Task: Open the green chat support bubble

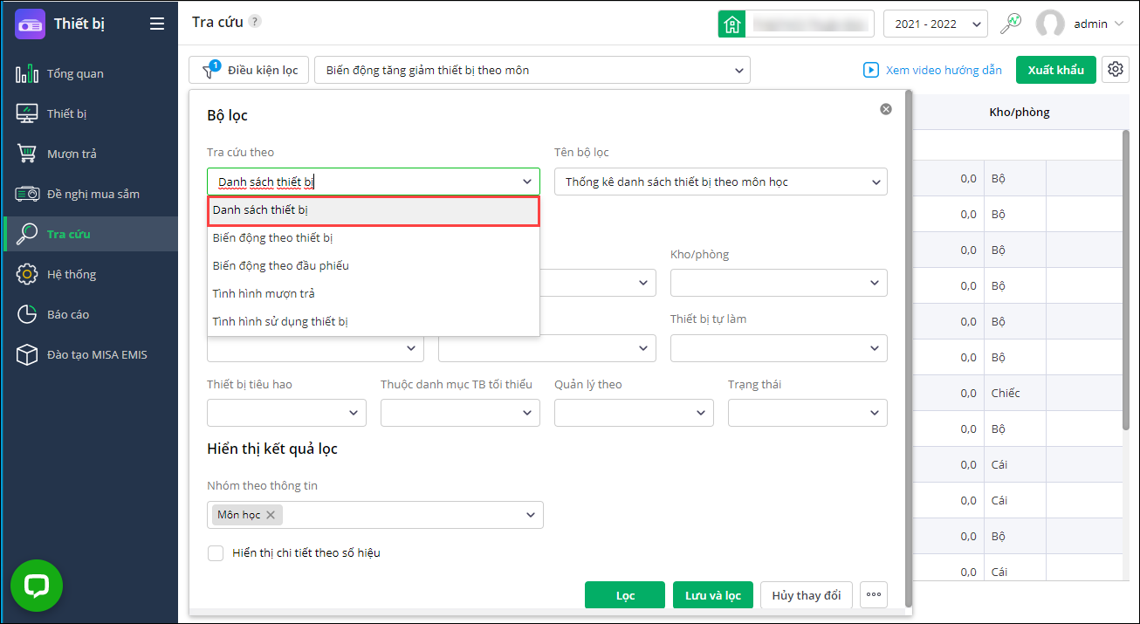Action: 37,586
